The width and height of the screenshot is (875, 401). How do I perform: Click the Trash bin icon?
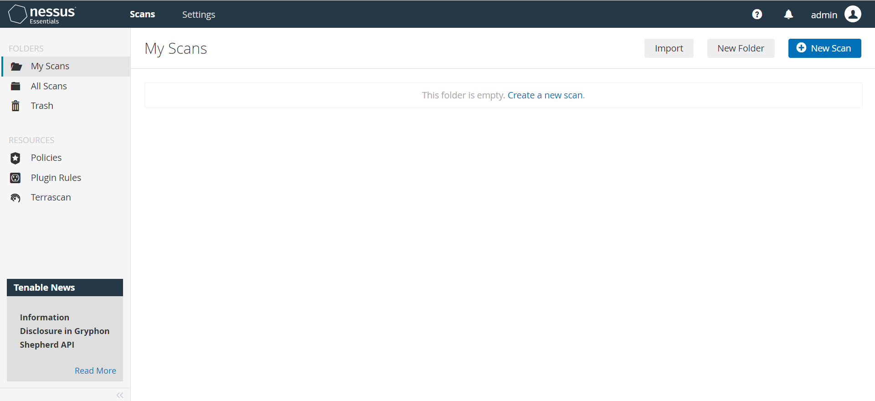(x=15, y=106)
